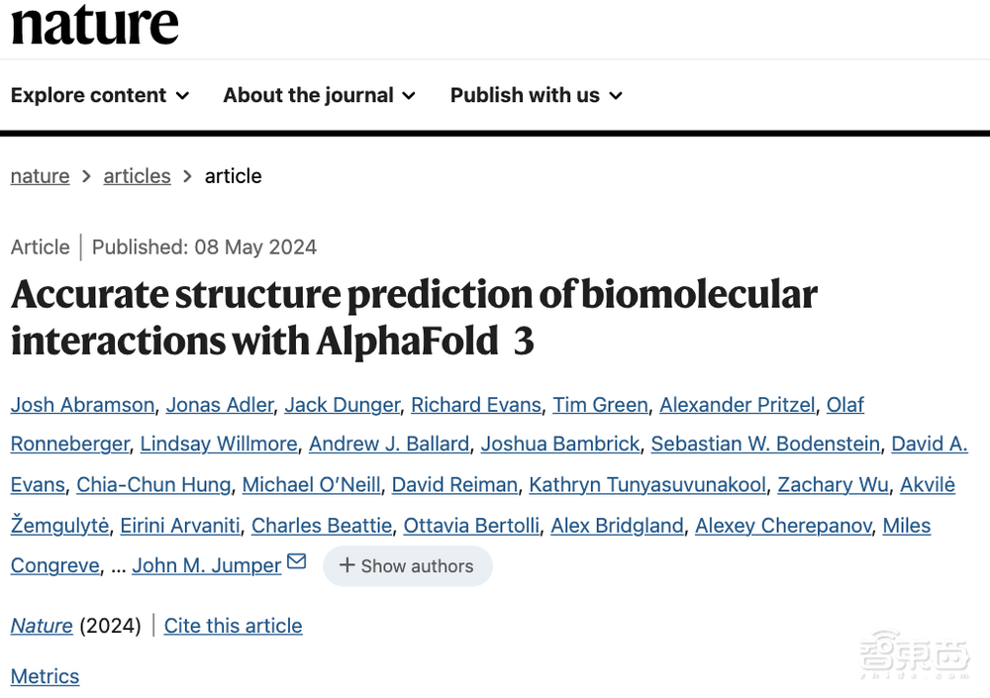This screenshot has width=990, height=698.
Task: Click the AlphaFold 3 article title
Action: pyautogui.click(x=414, y=317)
